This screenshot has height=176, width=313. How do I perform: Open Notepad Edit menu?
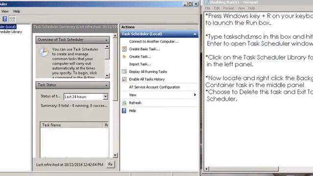[x=217, y=8]
